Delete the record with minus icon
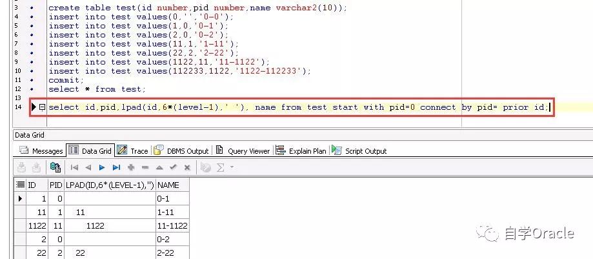The width and height of the screenshot is (593, 259). (x=145, y=167)
